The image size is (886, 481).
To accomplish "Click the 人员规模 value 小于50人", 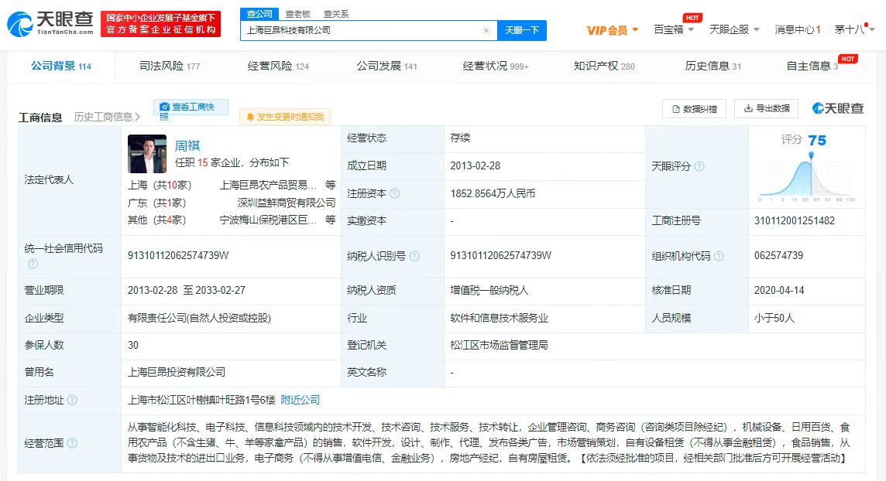I will (x=774, y=318).
